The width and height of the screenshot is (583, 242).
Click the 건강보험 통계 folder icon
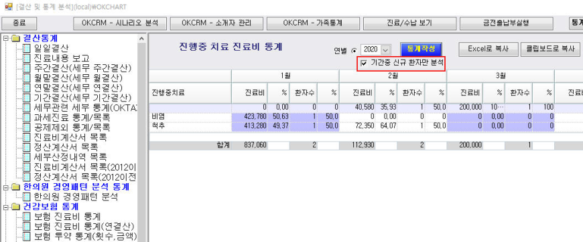[x=15, y=206]
